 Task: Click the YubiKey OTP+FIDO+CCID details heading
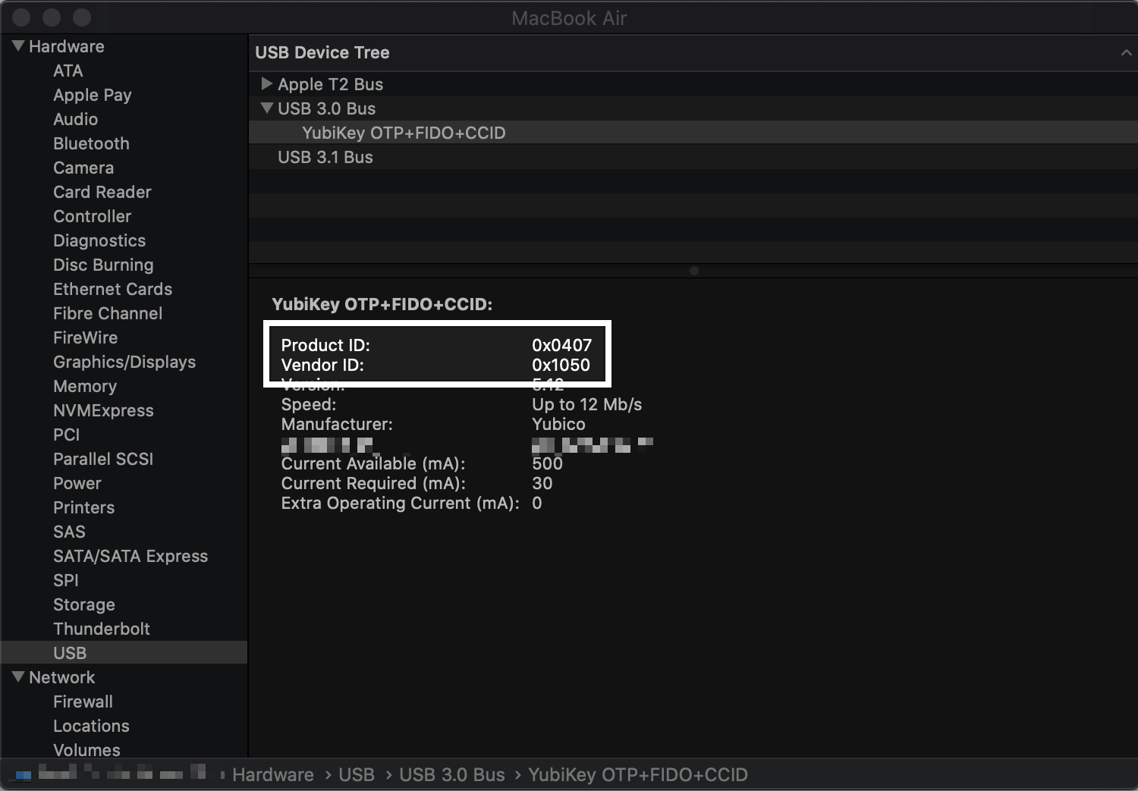point(382,304)
